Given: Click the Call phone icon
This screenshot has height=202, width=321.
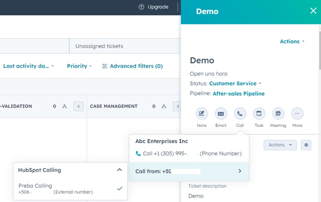Looking at the screenshot, I should (240, 113).
